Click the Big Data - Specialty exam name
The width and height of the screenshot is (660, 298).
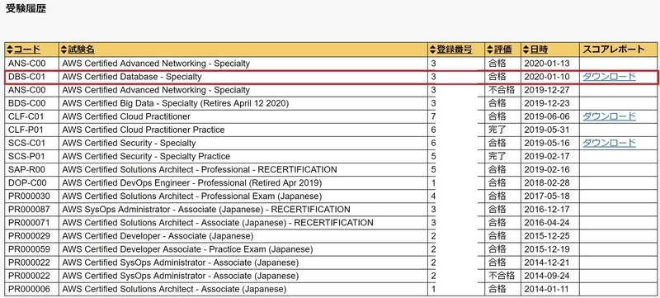click(x=176, y=103)
